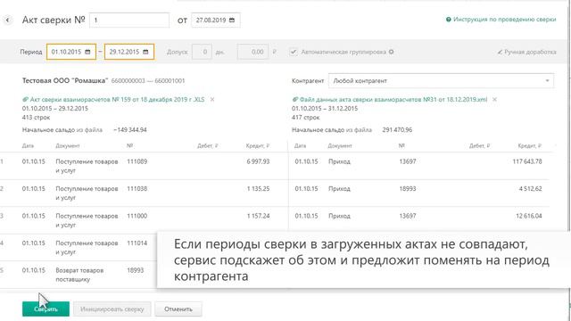Select row Возврат товаров поставщику 18993
This screenshot has height=321, width=571.
click(79, 275)
